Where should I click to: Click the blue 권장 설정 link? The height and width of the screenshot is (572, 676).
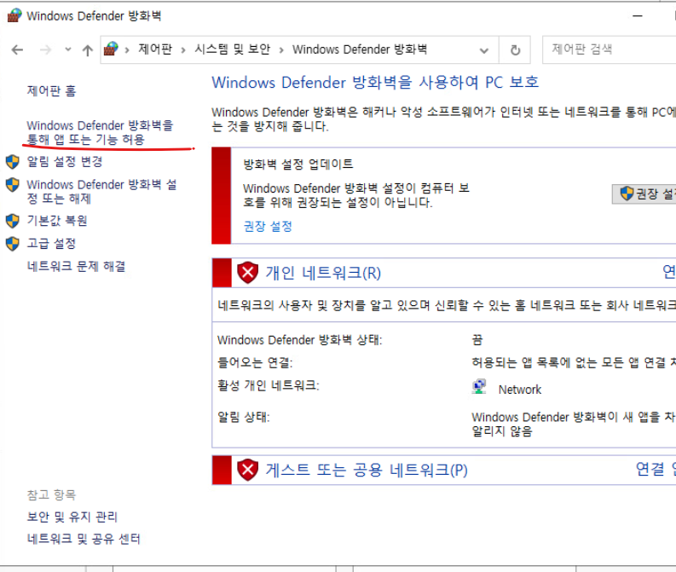pyautogui.click(x=268, y=226)
